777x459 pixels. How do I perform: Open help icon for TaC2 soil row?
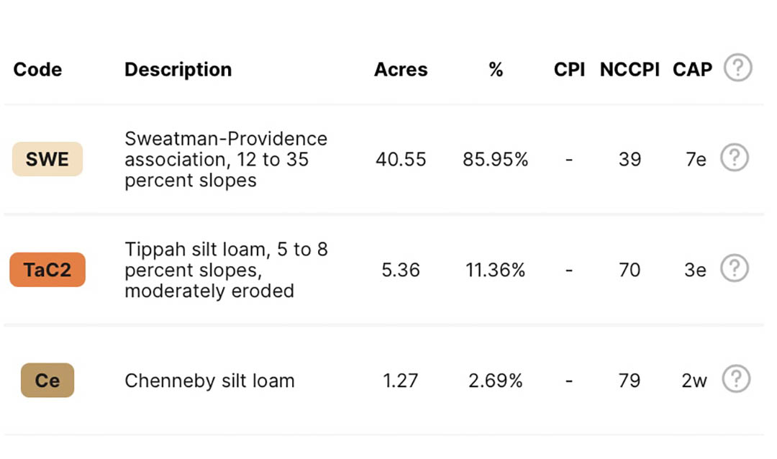(x=735, y=268)
